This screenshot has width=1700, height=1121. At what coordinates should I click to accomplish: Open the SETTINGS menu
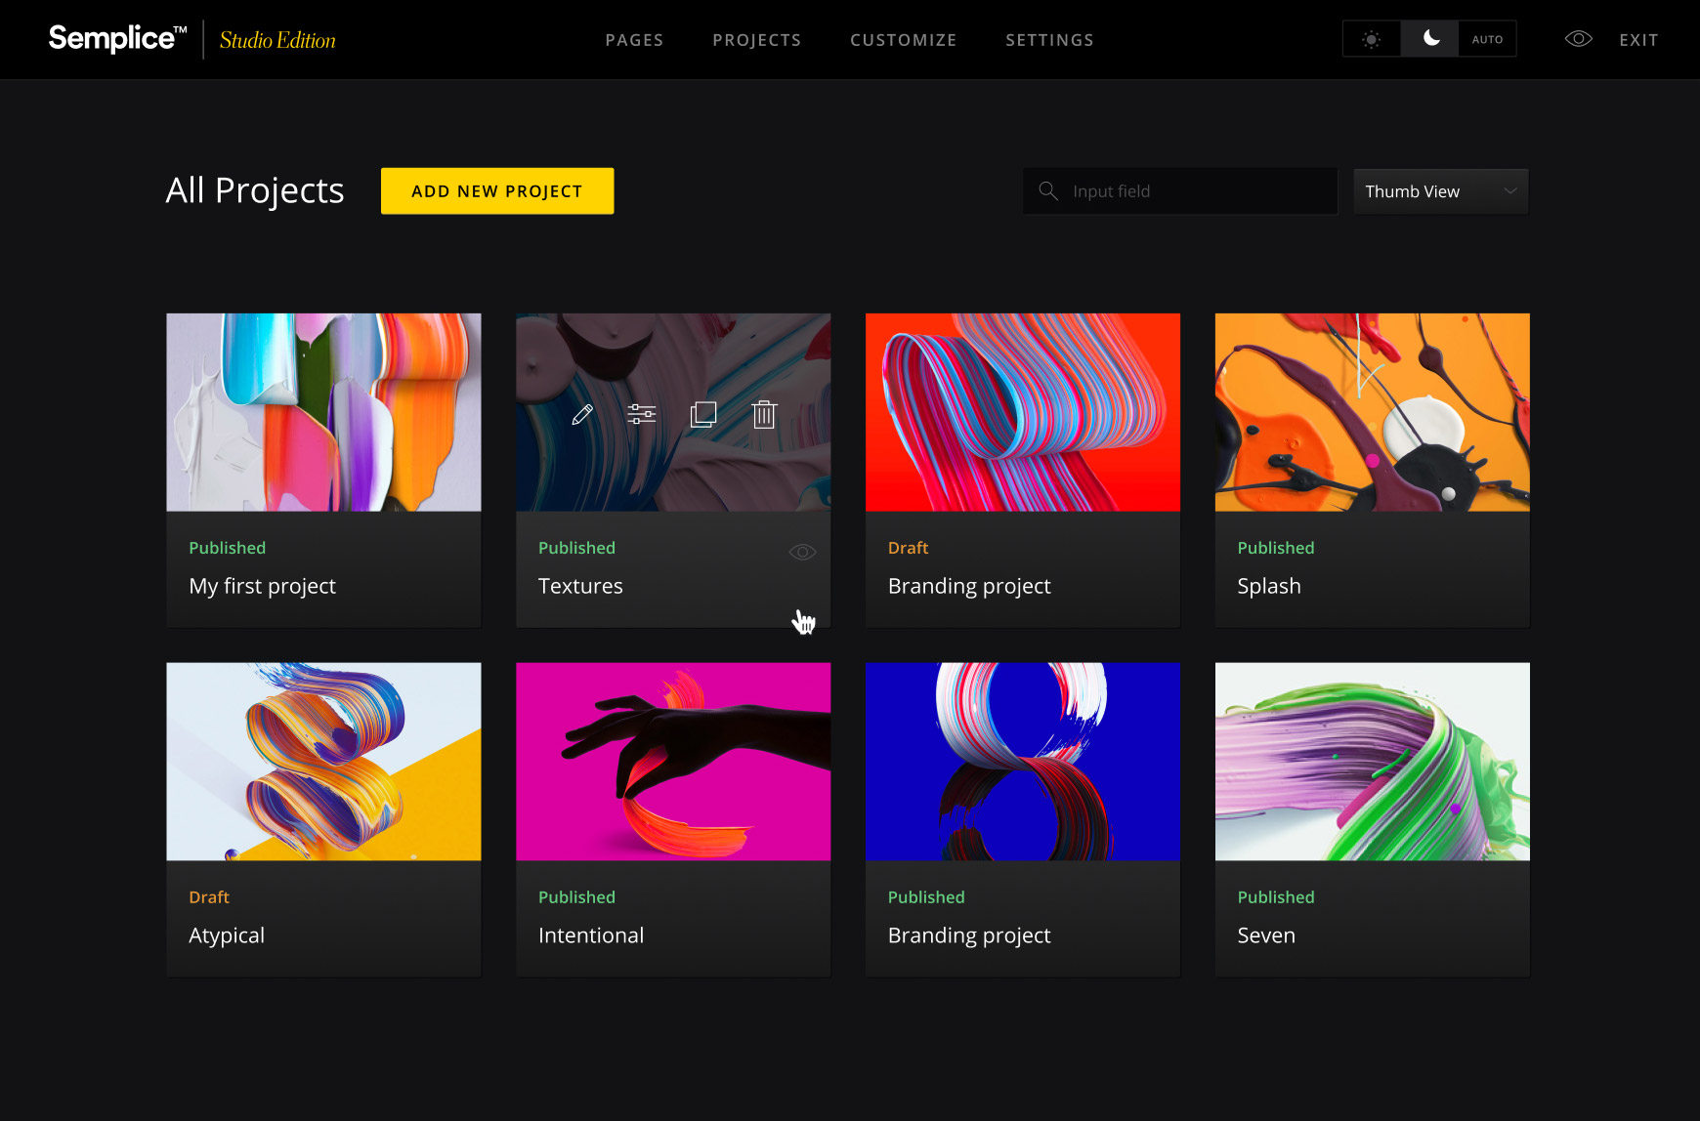(x=1050, y=40)
